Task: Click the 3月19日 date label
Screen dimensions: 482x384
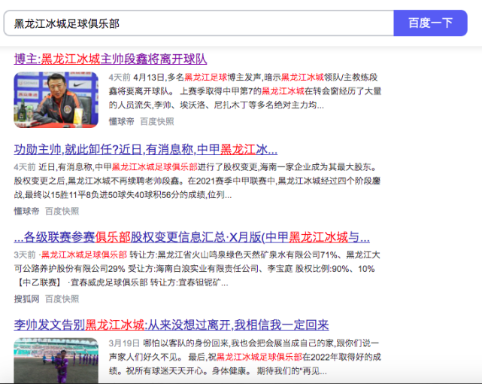Action: pyautogui.click(x=124, y=343)
